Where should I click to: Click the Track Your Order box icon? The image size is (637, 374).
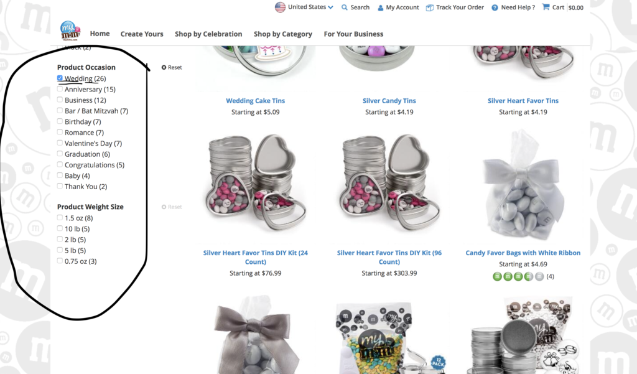(429, 7)
